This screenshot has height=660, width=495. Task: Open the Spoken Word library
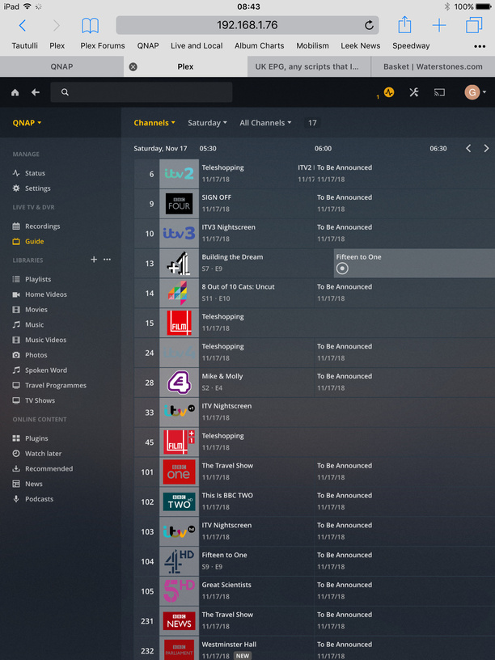[x=40, y=370]
